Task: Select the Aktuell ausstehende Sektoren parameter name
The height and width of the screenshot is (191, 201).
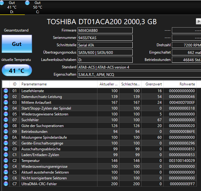Action: point(45,172)
